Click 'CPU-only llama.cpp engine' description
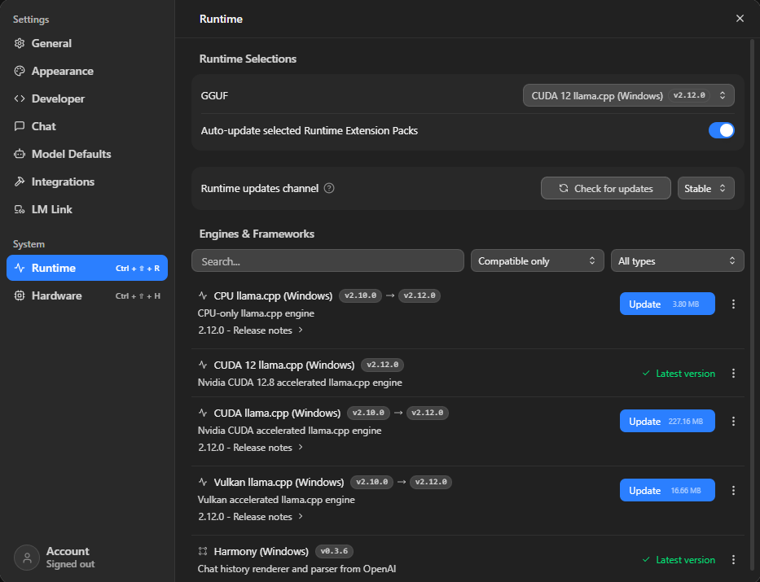This screenshot has height=582, width=760. point(256,313)
